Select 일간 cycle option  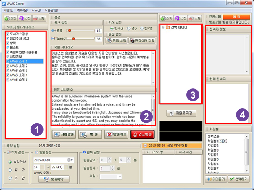tap(10, 170)
